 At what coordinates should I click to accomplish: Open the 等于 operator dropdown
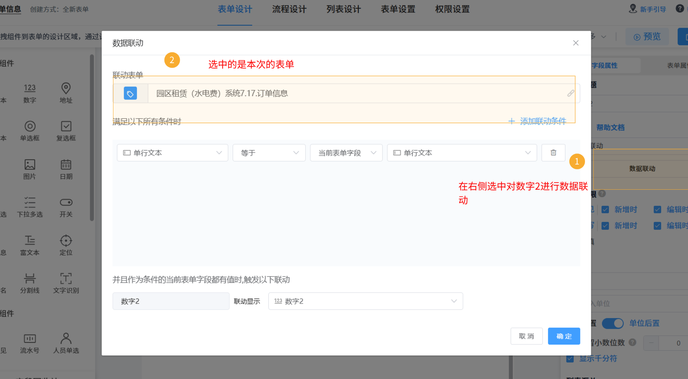269,153
